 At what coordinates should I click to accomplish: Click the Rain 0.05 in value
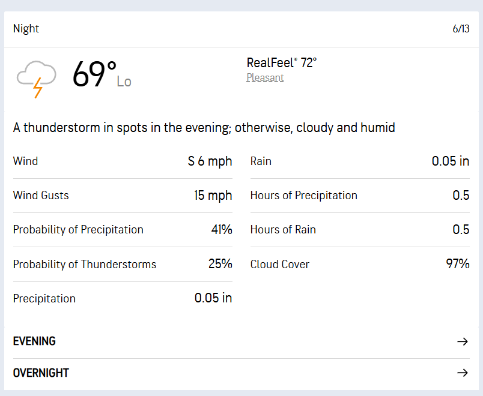(x=451, y=161)
